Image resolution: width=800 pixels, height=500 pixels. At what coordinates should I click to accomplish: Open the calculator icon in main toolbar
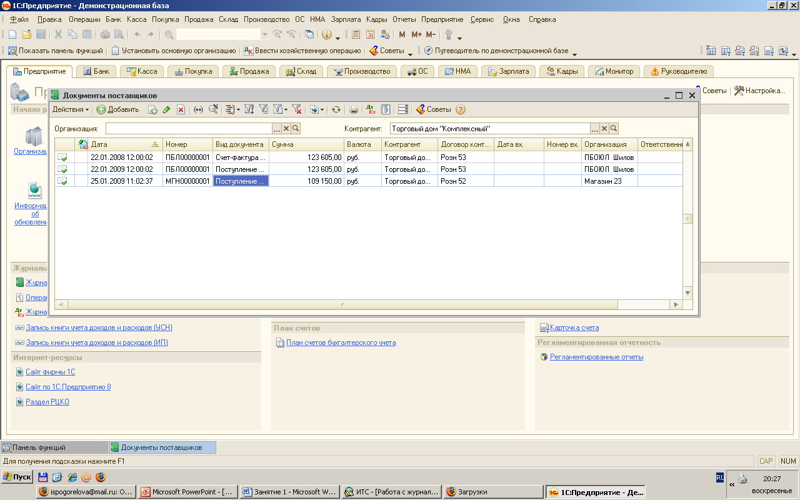coord(356,34)
